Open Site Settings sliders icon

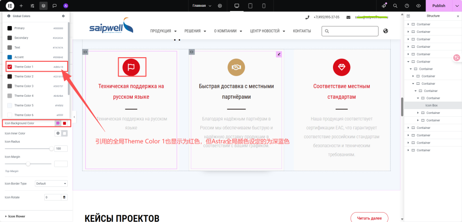pos(32,6)
